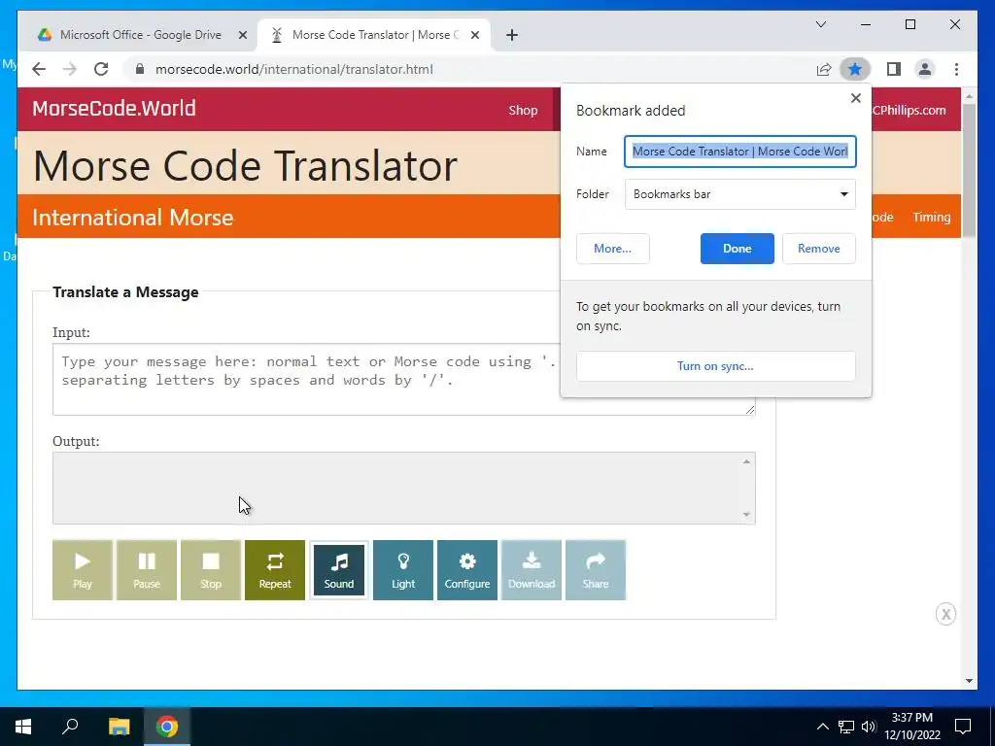Toggle the Repeat button
995x746 pixels.
tap(275, 569)
